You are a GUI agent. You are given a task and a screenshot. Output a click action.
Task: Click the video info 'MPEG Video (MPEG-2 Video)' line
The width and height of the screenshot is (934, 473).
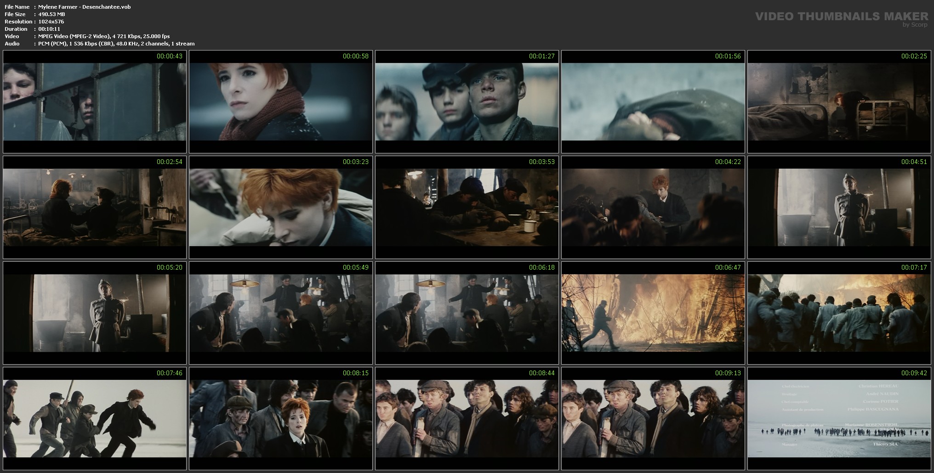pos(104,36)
